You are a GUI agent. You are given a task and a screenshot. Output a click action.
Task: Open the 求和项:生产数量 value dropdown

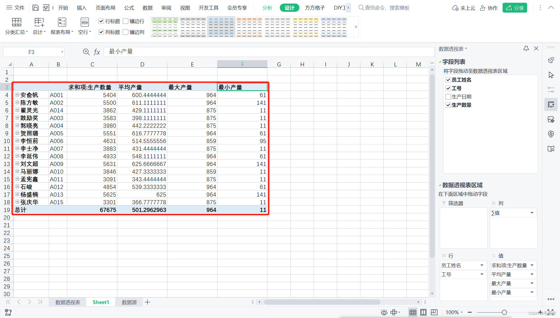tap(532, 265)
